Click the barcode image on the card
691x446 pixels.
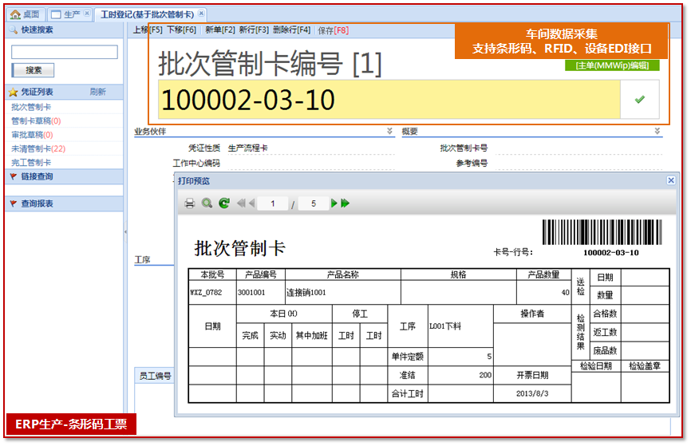[602, 232]
